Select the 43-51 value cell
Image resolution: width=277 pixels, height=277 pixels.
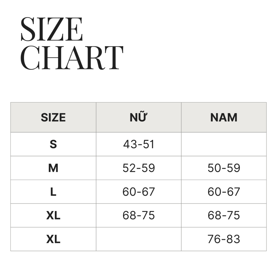click(x=138, y=144)
